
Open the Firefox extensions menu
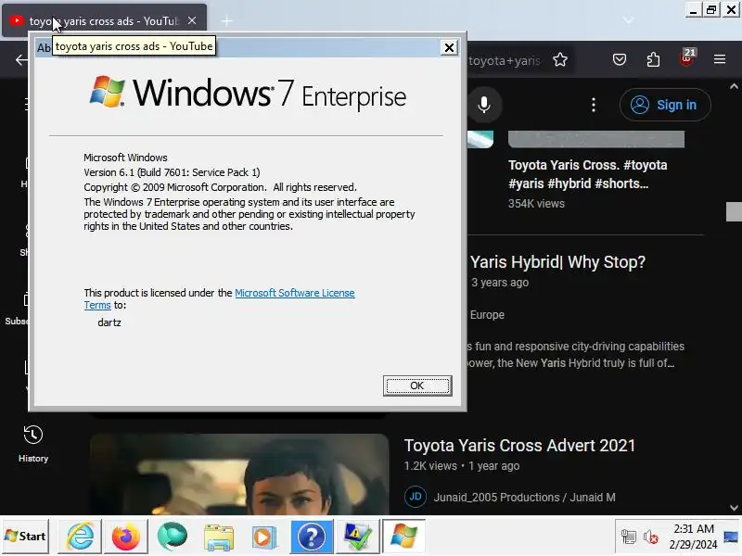pos(653,59)
